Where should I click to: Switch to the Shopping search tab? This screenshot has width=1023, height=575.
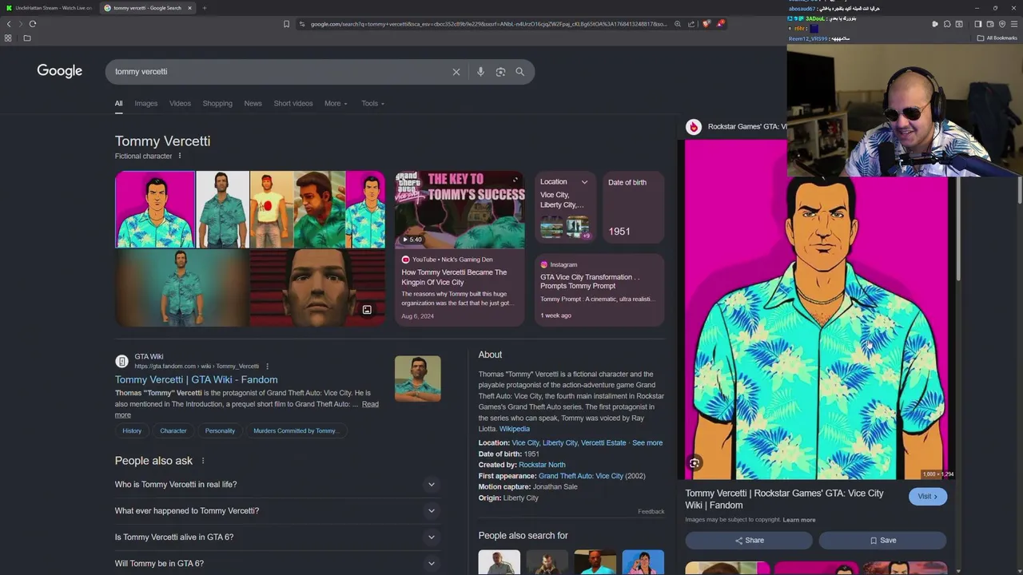217,103
